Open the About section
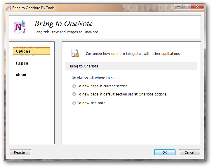 (21, 75)
